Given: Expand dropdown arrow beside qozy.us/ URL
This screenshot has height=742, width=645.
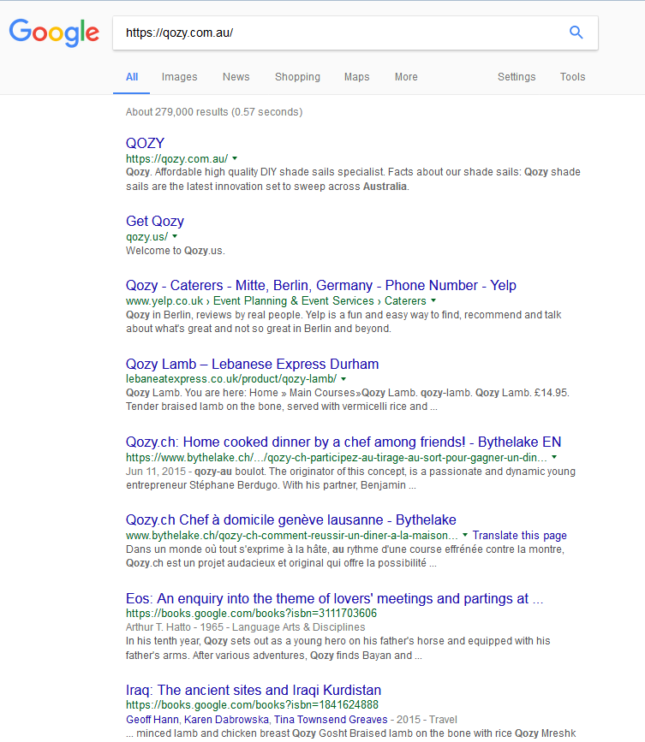Looking at the screenshot, I should pyautogui.click(x=175, y=236).
